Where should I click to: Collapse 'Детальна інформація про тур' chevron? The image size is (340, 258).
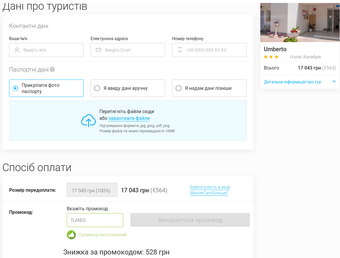[x=334, y=82]
